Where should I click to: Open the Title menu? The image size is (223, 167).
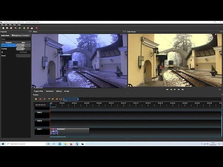coord(10,25)
